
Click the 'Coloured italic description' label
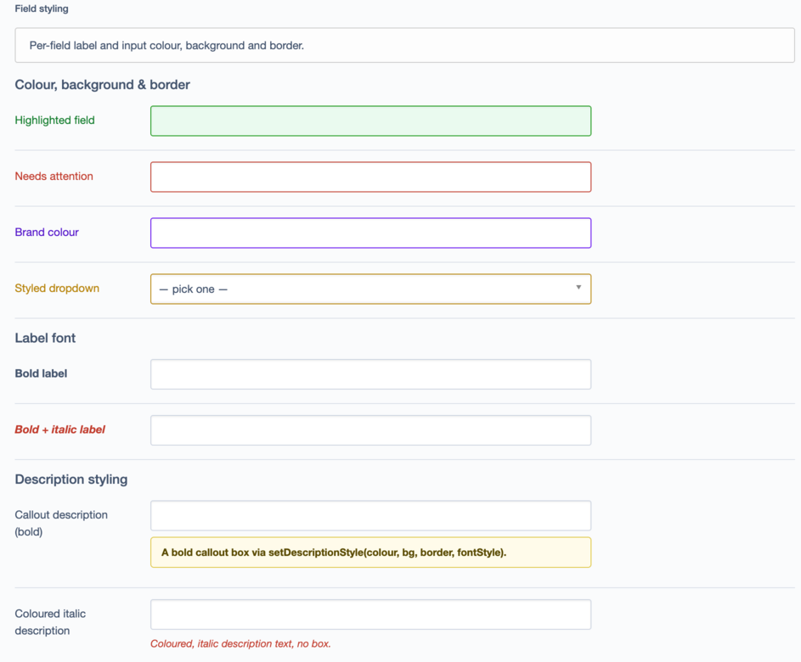point(50,622)
